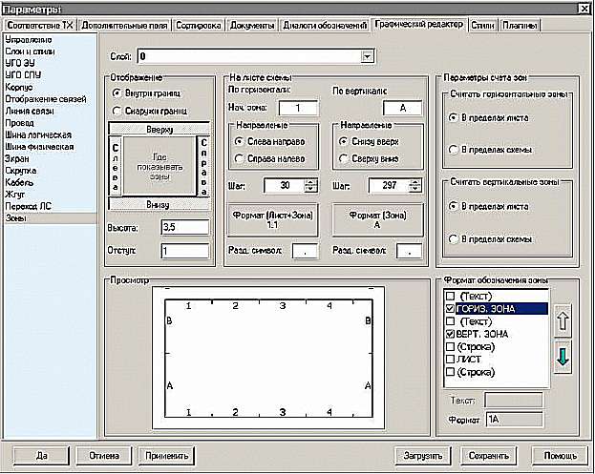Viewport: 595px width, 474px height.
Task: Click the Высота input field
Action: coord(185,227)
